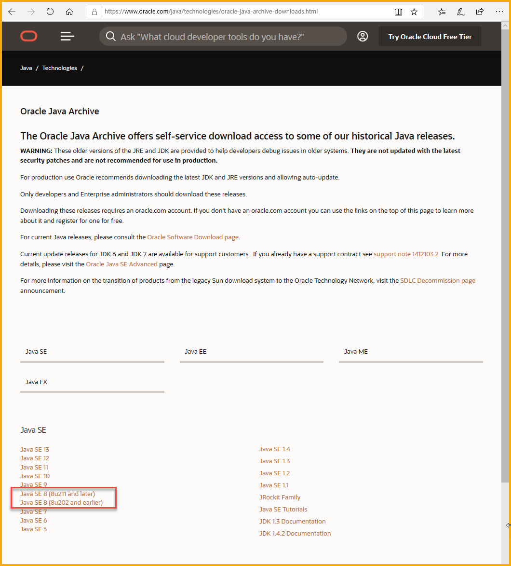This screenshot has width=511, height=566.
Task: Open Java SE 5 archive link
Action: click(34, 529)
